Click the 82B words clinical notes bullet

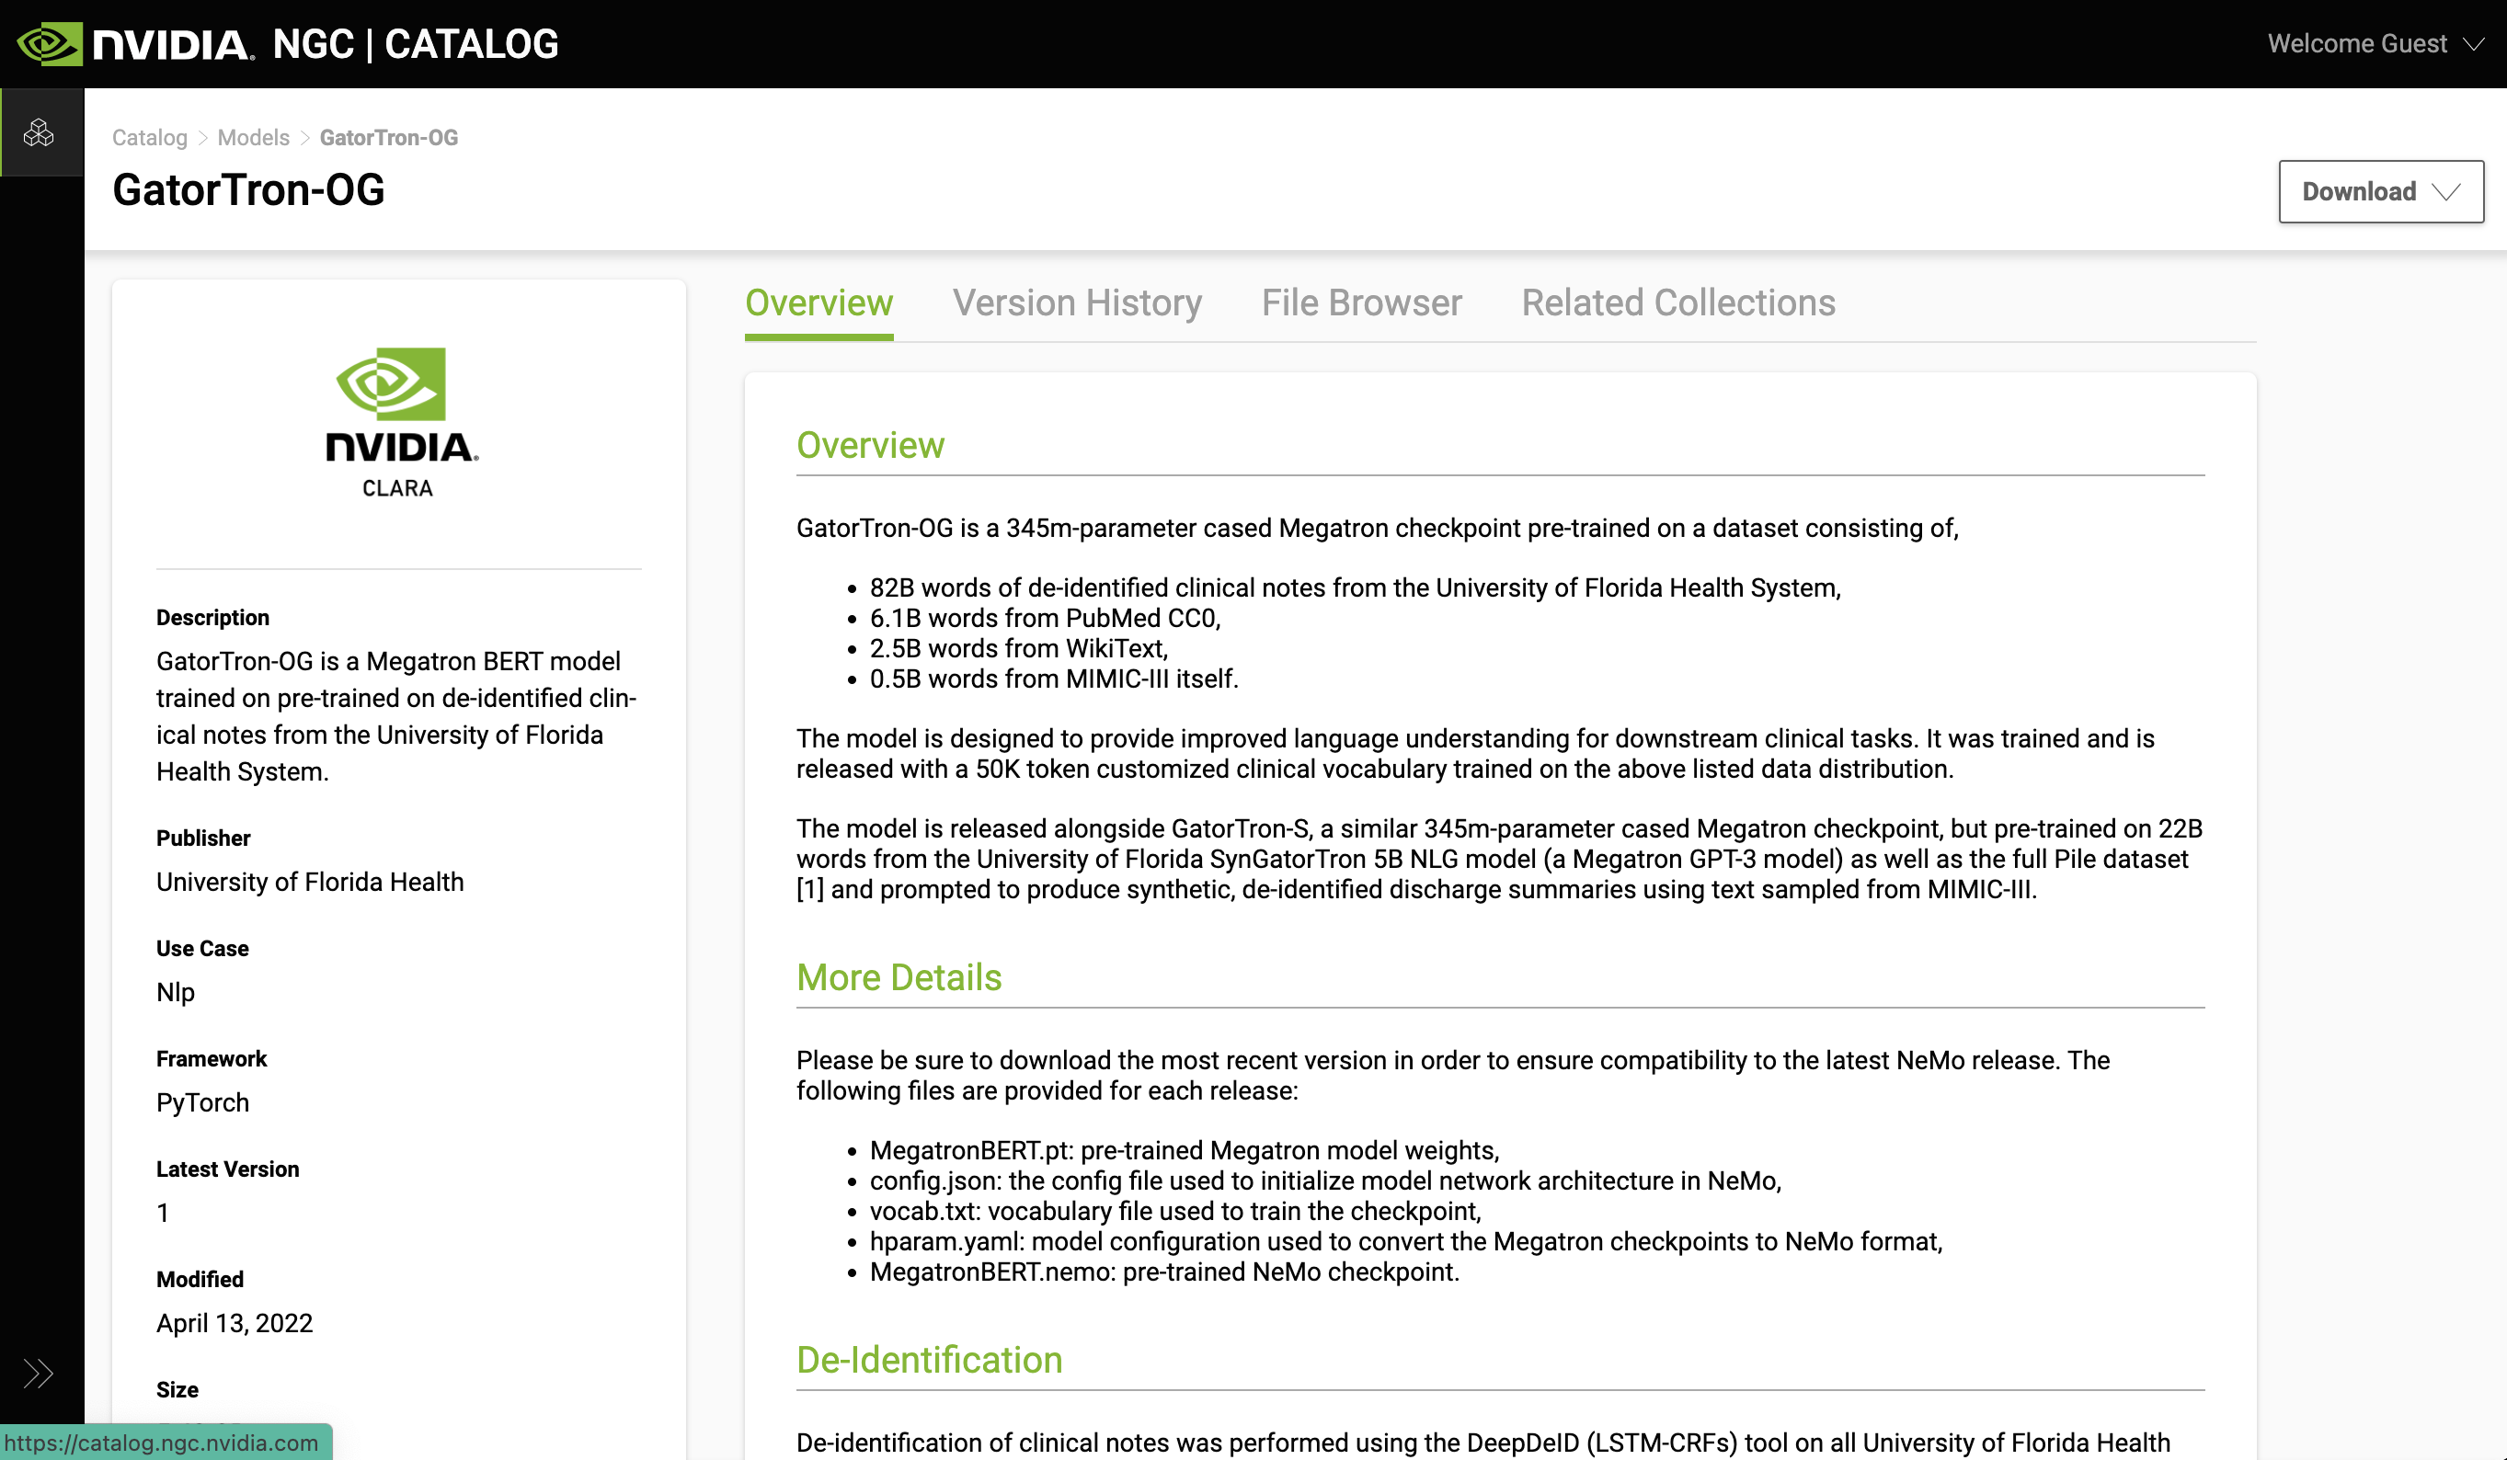pos(1356,587)
